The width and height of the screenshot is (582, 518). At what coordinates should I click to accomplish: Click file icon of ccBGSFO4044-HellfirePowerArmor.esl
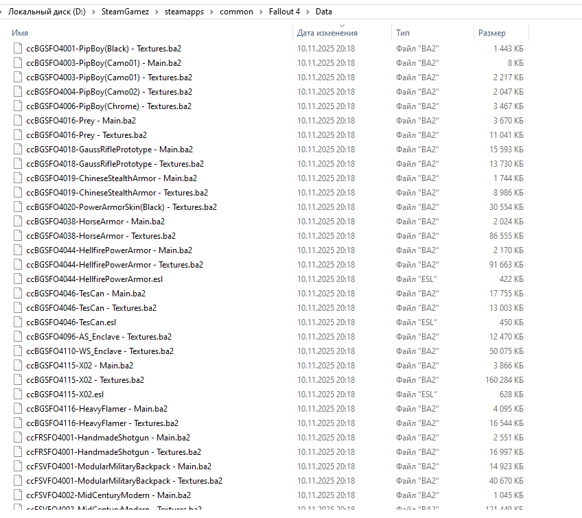[x=18, y=279]
